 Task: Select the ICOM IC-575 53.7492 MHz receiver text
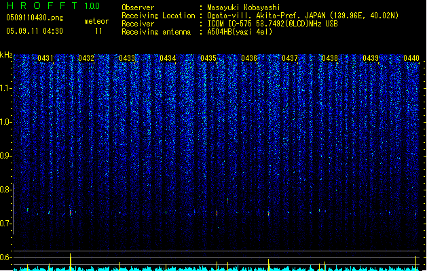pos(273,24)
